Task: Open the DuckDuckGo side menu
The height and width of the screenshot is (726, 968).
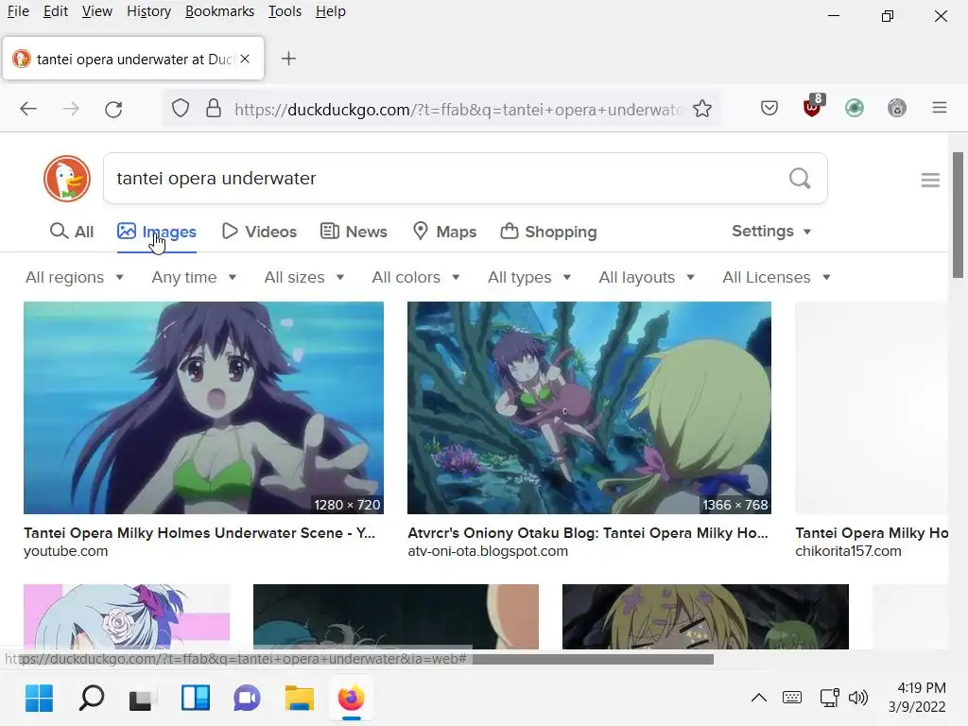Action: point(930,180)
